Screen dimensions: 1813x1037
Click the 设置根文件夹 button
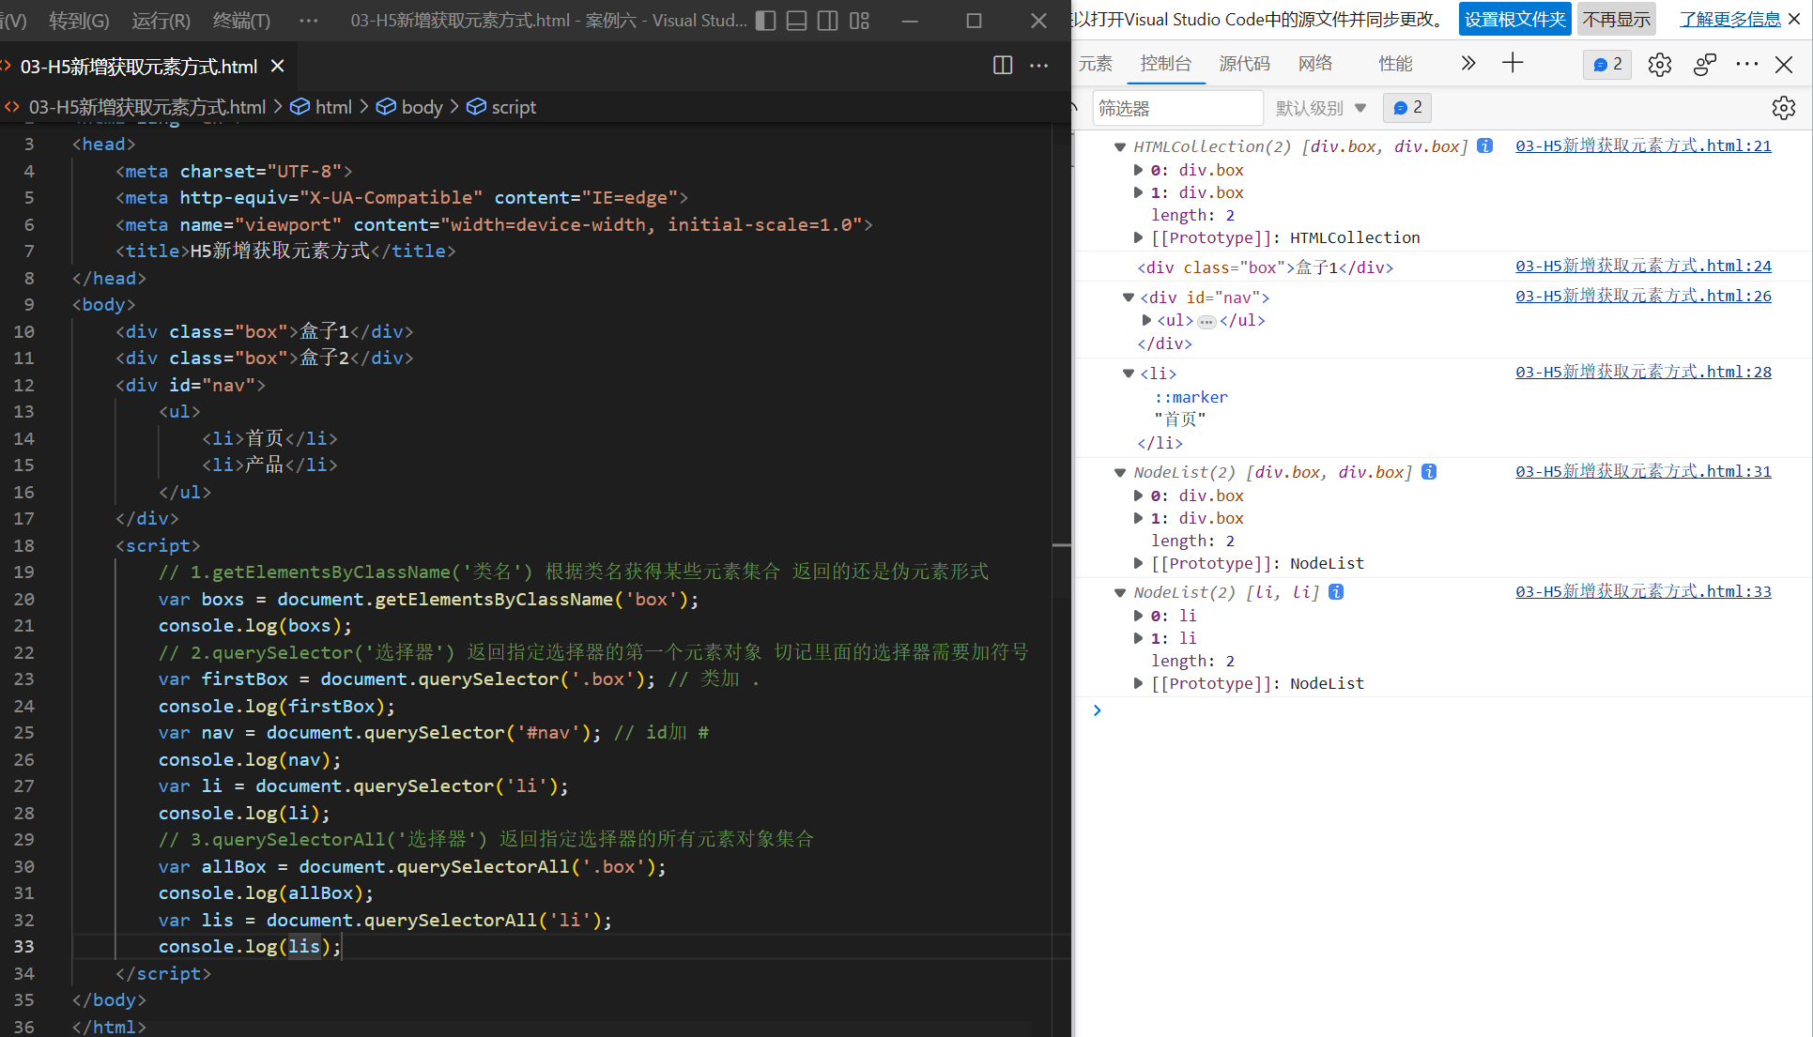point(1514,20)
